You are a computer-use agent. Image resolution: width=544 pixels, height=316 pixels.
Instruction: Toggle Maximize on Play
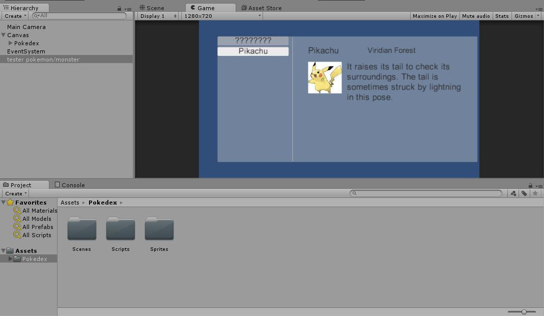(435, 16)
